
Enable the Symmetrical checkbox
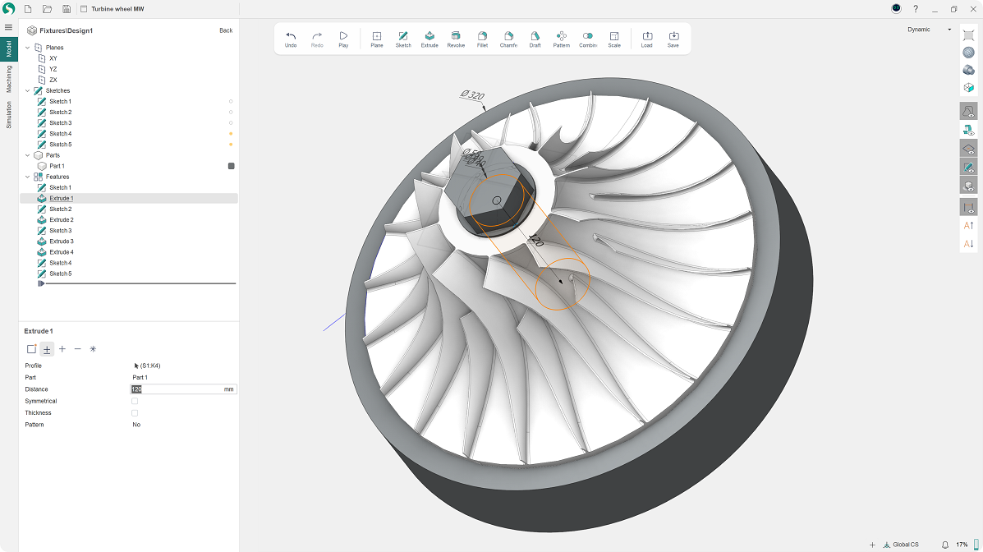point(135,401)
